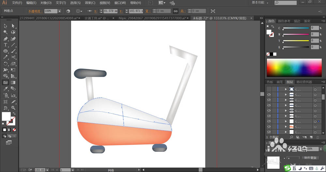Select the Line Segment tool
Screen dimensions: 326x172
tap(13, 45)
